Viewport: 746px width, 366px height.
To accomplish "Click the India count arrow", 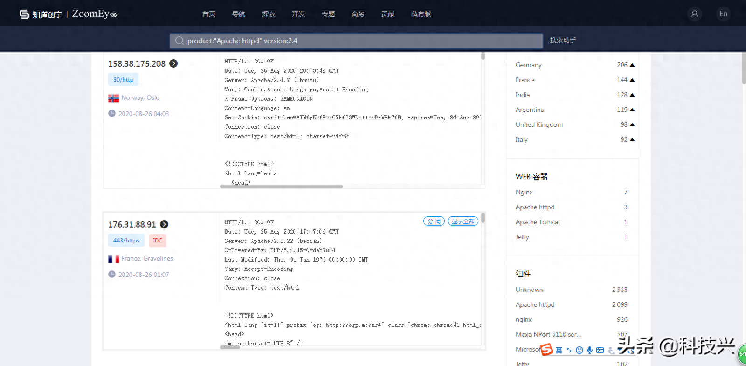I will tap(632, 95).
